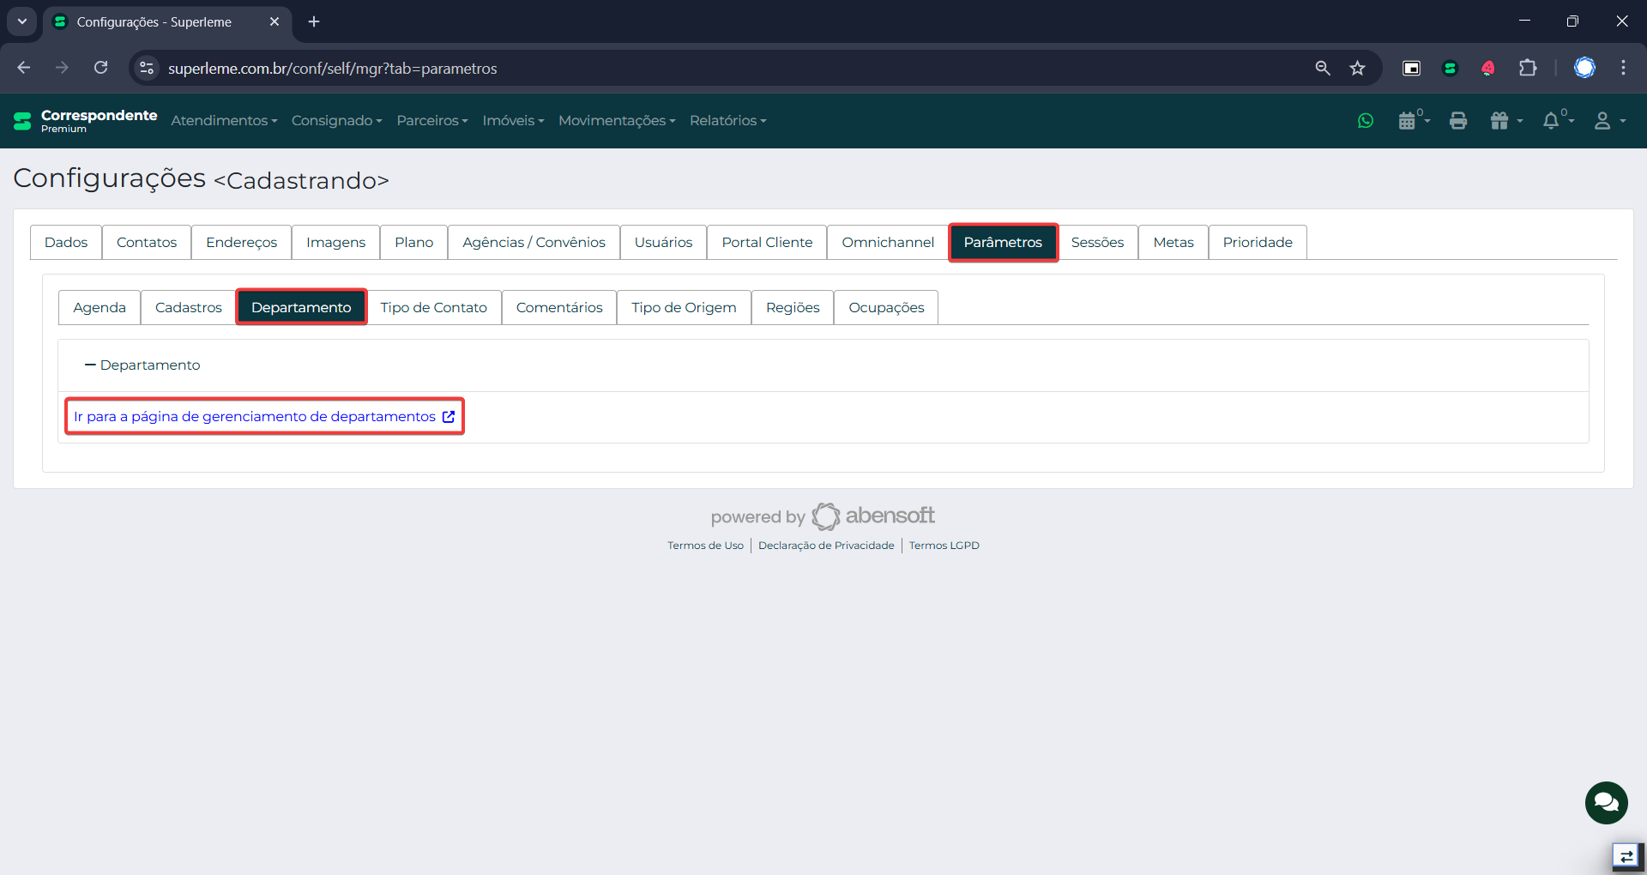
Task: Open the Relatórios dropdown menu
Action: [x=727, y=121]
